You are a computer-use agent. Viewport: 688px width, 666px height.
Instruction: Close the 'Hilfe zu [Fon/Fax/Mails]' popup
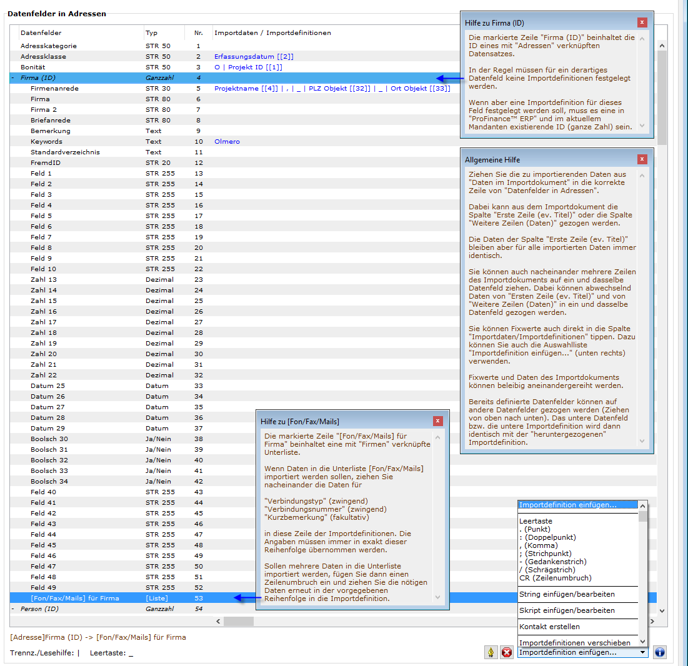point(437,421)
